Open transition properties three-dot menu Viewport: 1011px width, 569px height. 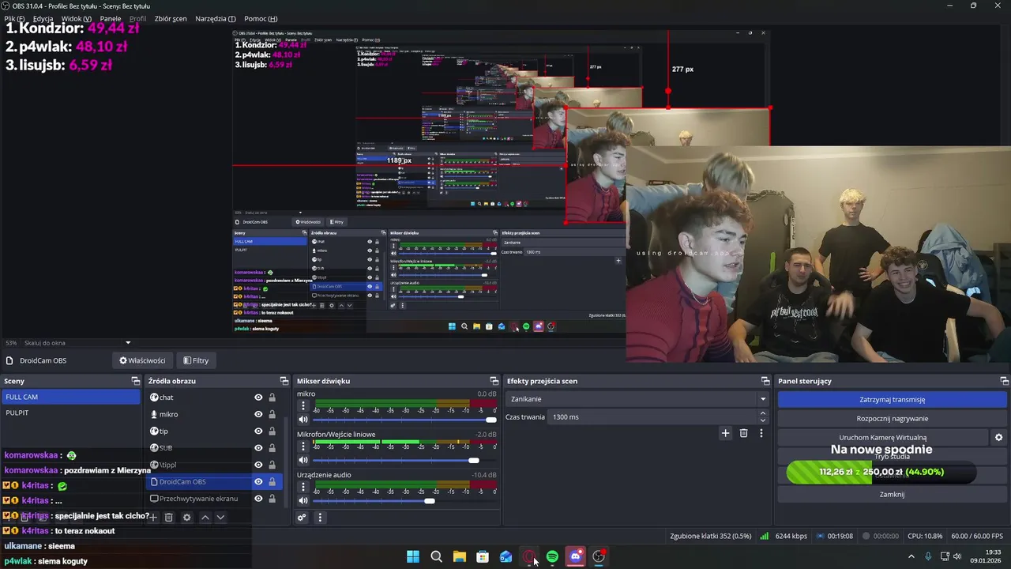761,433
